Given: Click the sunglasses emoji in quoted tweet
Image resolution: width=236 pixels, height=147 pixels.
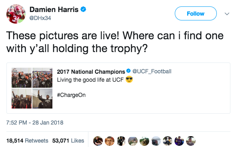Looking at the screenshot, I should pos(129,79).
